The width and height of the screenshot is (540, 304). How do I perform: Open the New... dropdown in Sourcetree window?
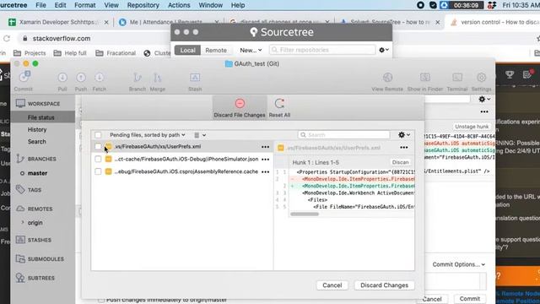click(x=251, y=50)
